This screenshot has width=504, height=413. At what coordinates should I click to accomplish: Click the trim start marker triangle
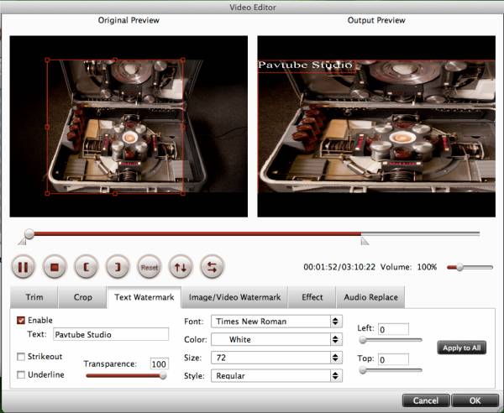[22, 241]
